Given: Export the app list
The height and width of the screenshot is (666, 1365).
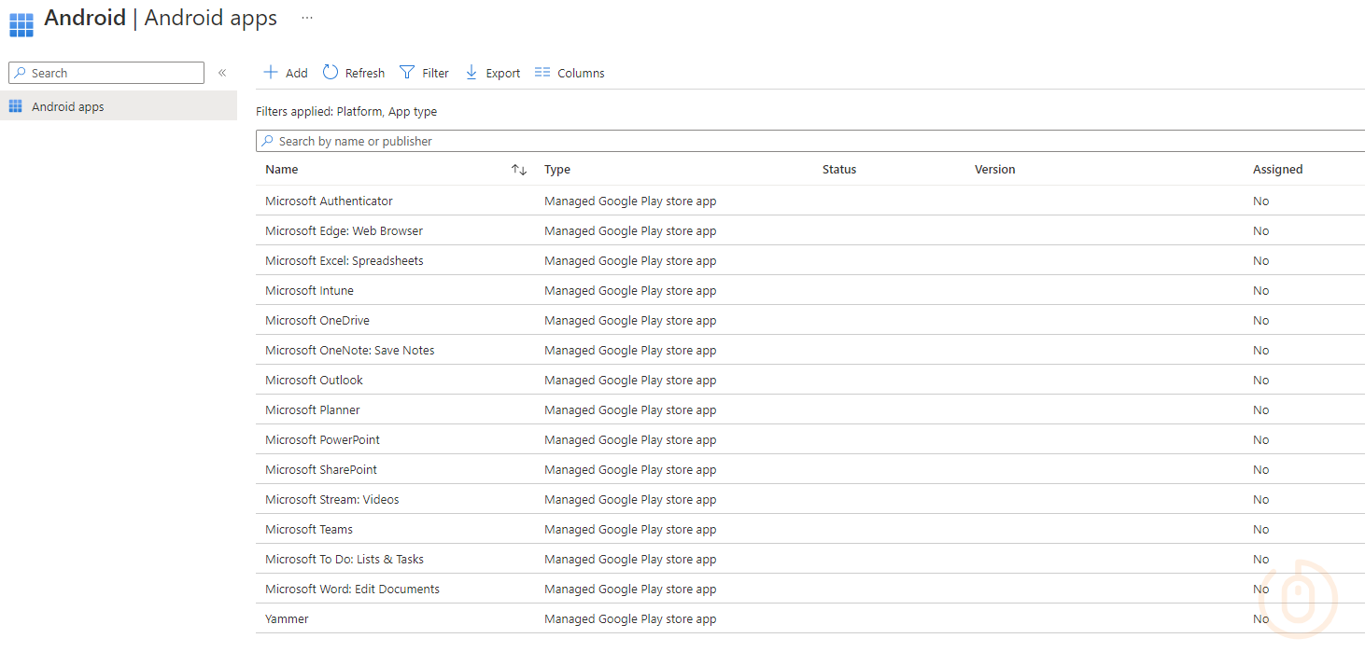Looking at the screenshot, I should (492, 73).
